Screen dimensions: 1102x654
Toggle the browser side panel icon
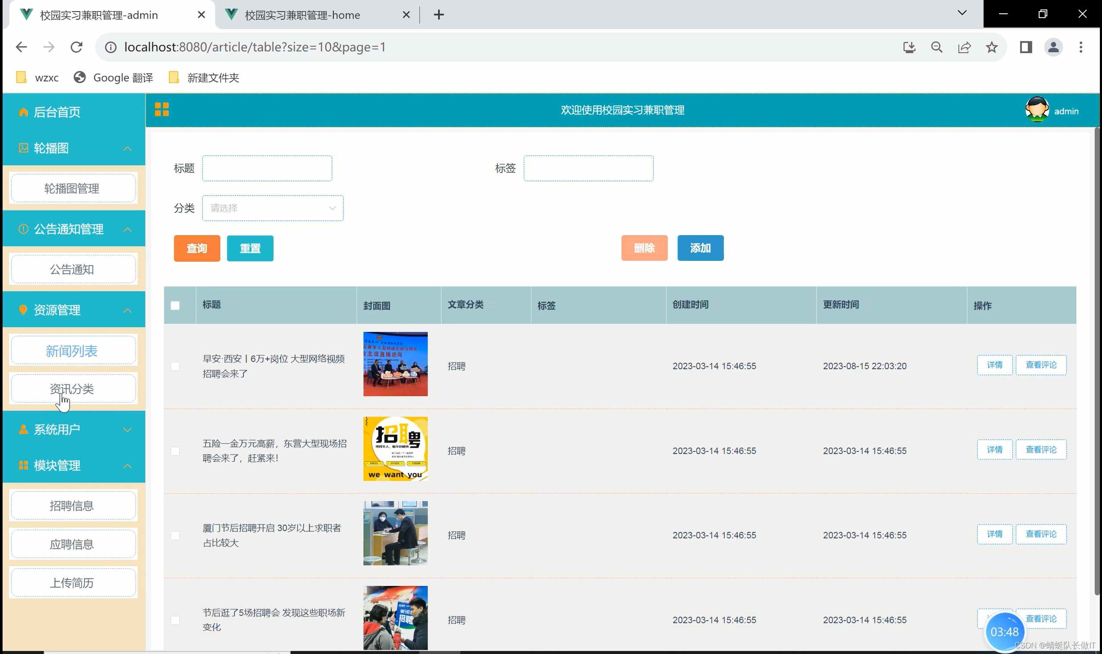pos(1026,47)
